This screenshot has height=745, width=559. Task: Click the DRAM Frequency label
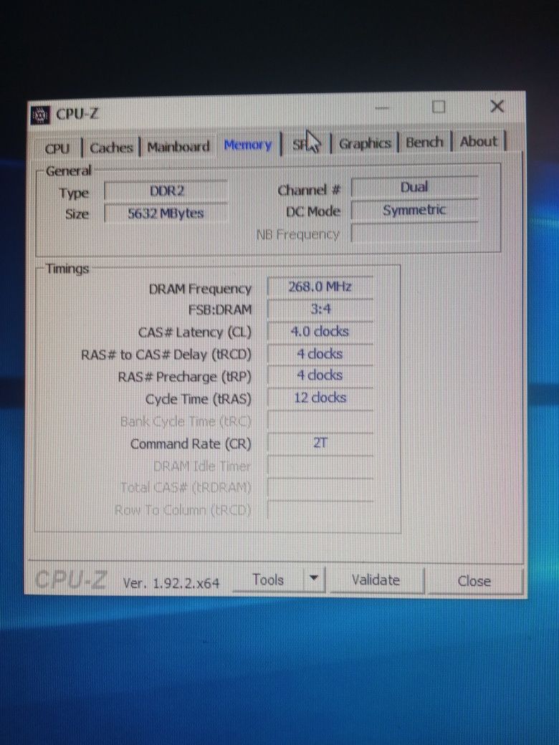(x=200, y=289)
